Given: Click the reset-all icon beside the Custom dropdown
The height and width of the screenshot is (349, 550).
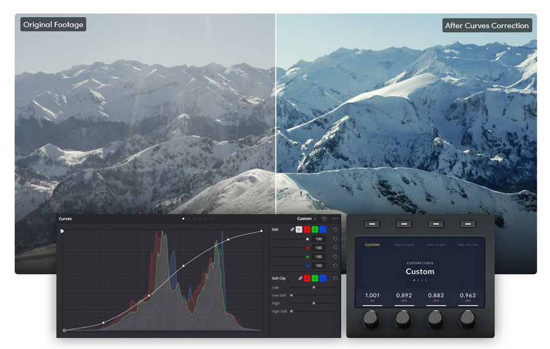Looking at the screenshot, I should coord(324,219).
